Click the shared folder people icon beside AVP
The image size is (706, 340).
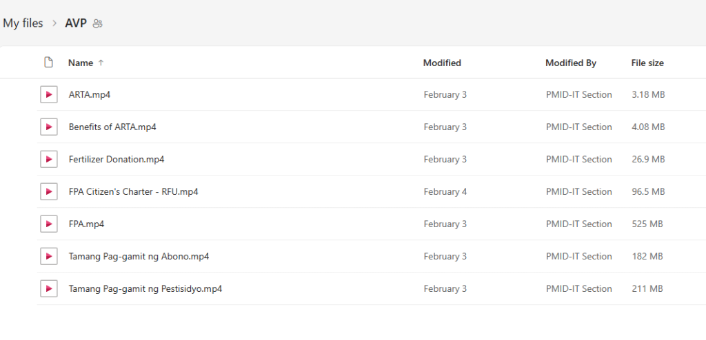pyautogui.click(x=98, y=23)
